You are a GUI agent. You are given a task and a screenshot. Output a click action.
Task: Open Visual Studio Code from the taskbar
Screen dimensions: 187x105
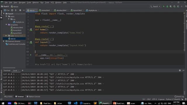pos(75,103)
